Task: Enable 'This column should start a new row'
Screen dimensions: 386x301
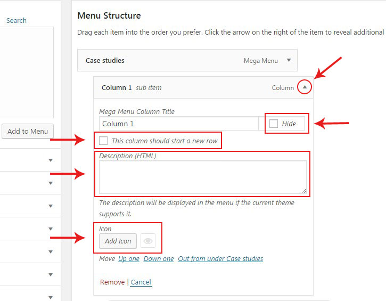Action: [x=103, y=141]
